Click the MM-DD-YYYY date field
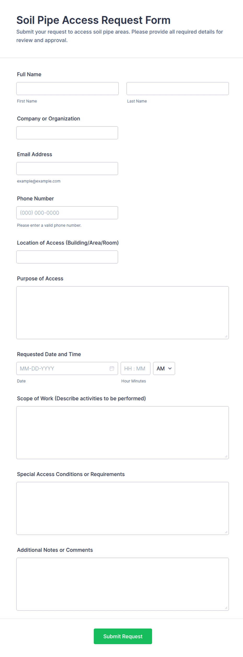The width and height of the screenshot is (243, 657). click(67, 368)
